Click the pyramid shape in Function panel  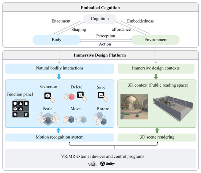point(20,109)
